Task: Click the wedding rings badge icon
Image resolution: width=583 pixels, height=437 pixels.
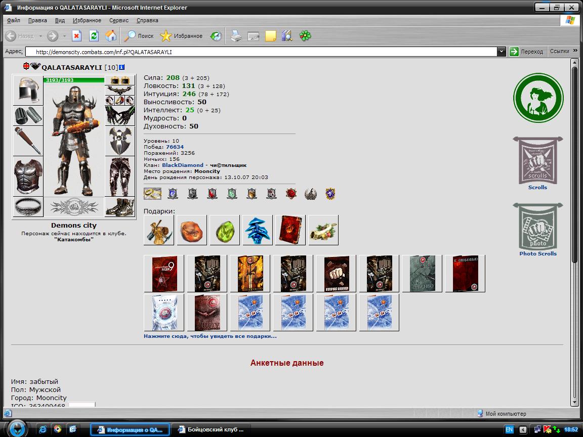Action: (152, 194)
